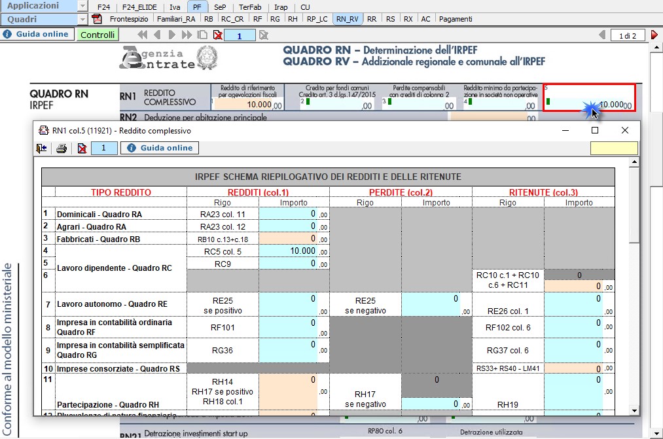Click the info icon on main Guida online
The width and height of the screenshot is (663, 439).
(7, 34)
